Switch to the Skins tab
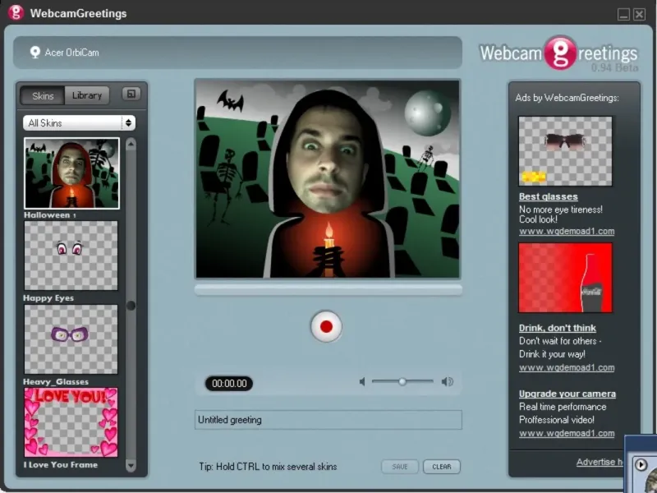 coord(43,95)
